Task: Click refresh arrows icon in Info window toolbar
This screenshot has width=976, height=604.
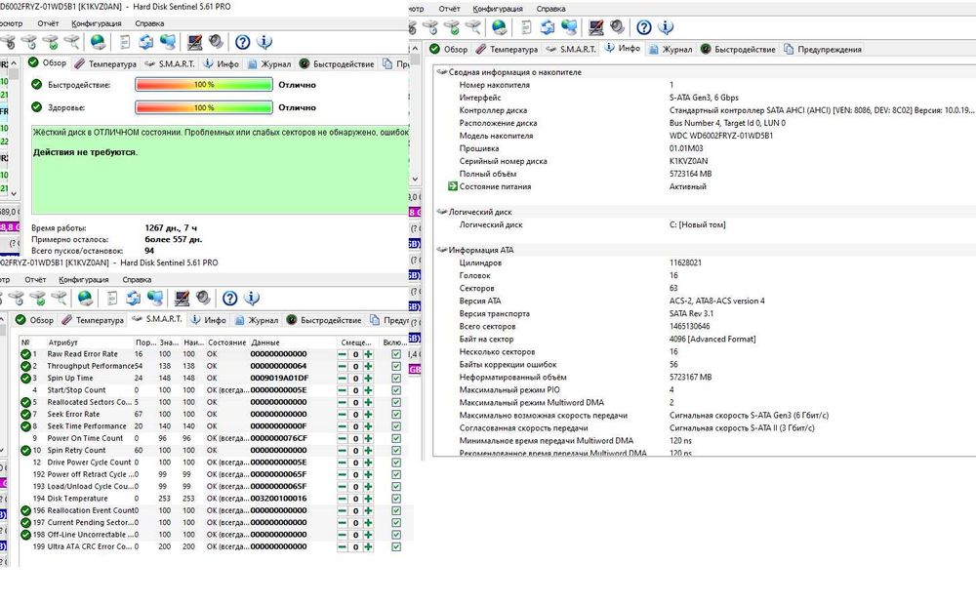Action: [x=548, y=26]
